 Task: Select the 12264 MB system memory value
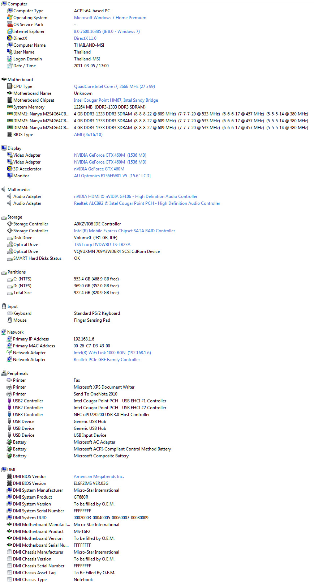[110, 107]
